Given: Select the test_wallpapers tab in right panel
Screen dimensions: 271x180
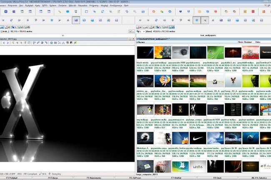Looking at the screenshot, I should coord(203,36).
